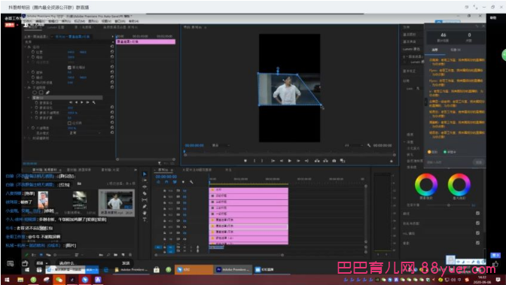Toggle the Uniform Scale checkbox
Viewport: 506px width, 285px height.
(x=69, y=68)
